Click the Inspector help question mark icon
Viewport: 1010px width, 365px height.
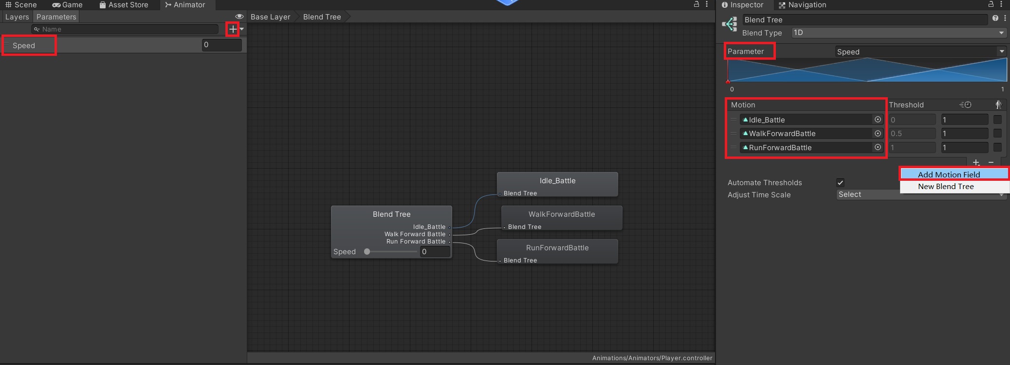coord(995,18)
